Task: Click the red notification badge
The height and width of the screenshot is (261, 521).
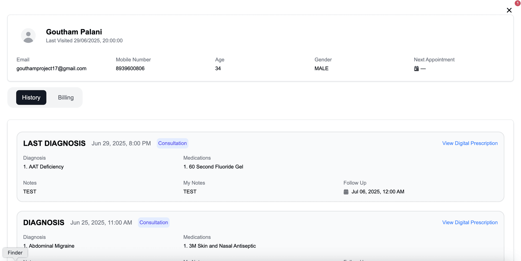Action: click(x=517, y=3)
